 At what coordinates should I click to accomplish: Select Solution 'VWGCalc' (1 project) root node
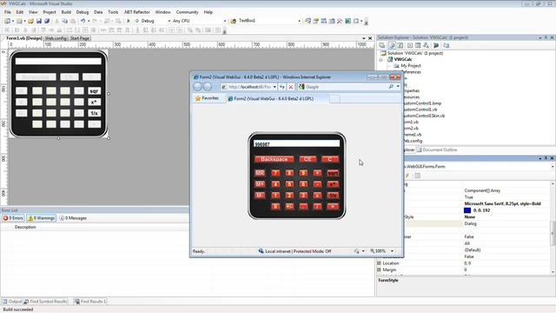[415, 53]
